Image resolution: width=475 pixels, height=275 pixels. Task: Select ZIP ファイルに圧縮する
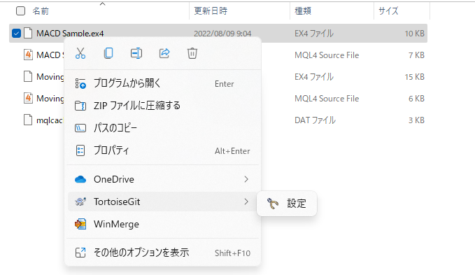click(163, 106)
